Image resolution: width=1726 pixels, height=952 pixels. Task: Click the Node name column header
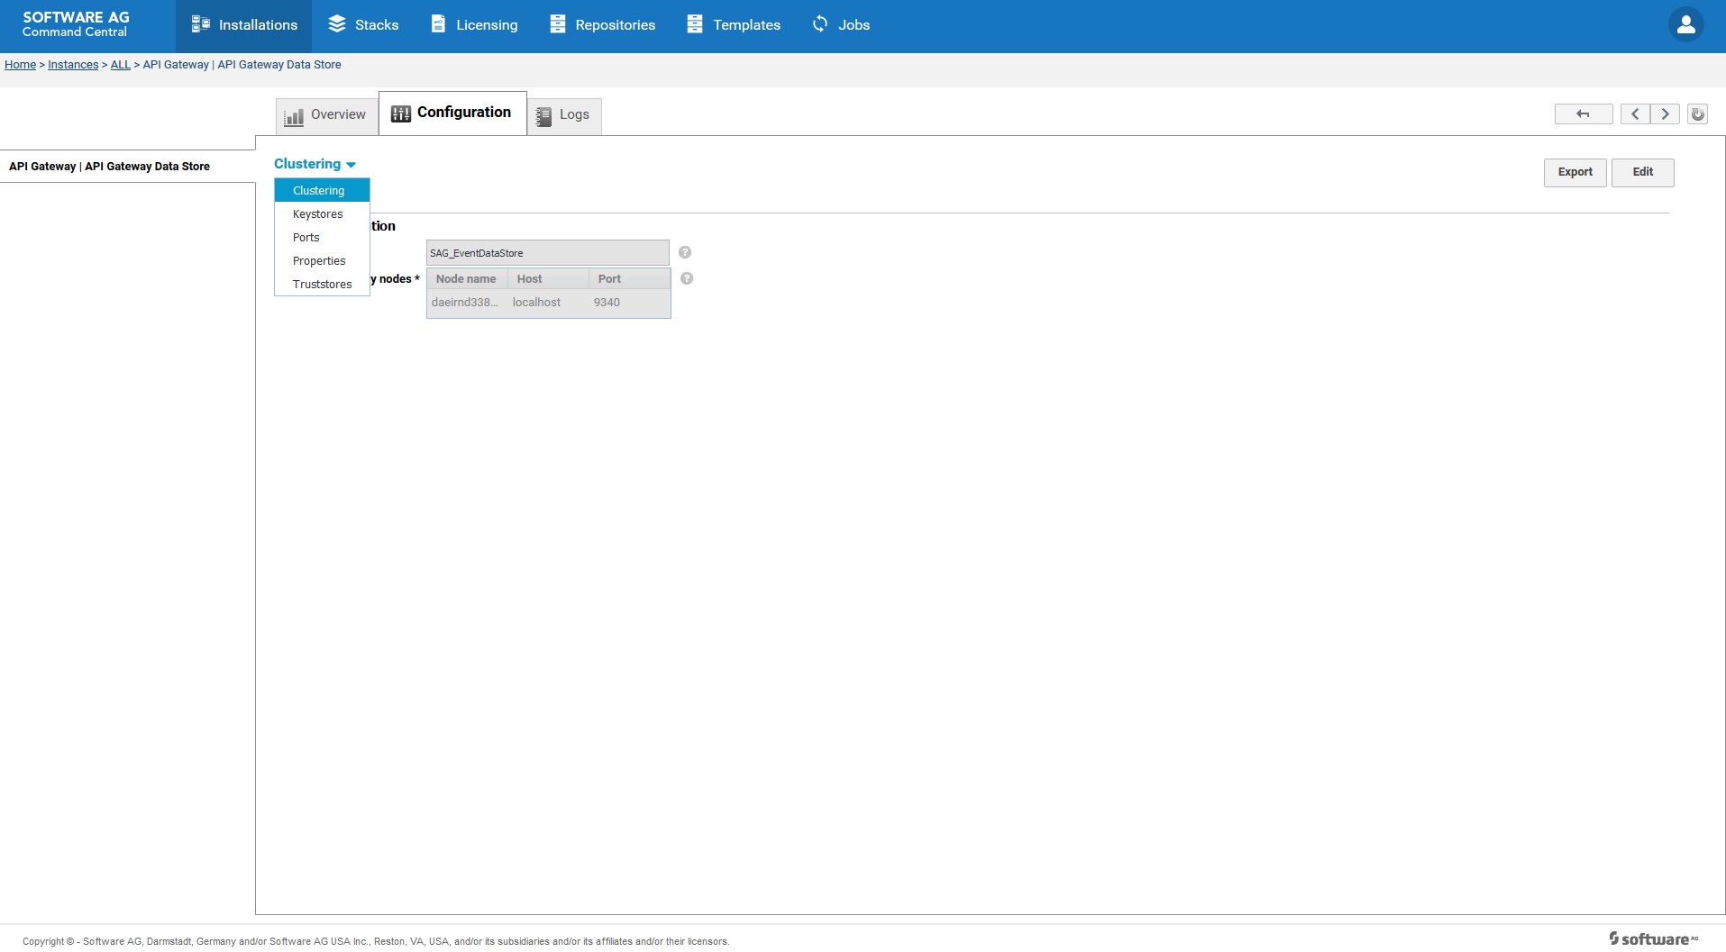[x=467, y=278]
